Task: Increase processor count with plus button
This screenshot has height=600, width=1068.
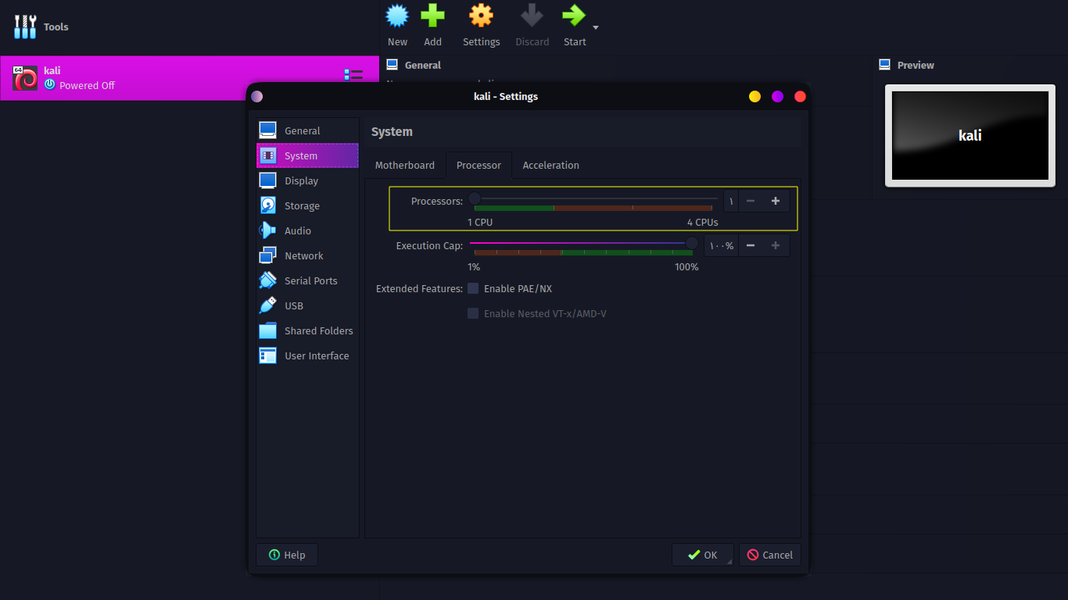Action: (776, 201)
